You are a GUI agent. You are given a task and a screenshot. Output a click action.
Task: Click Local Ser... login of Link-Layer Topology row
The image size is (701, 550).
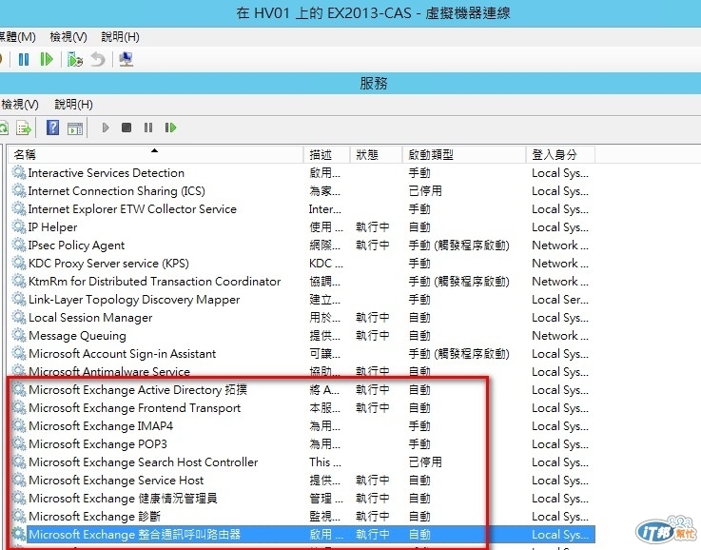point(560,300)
